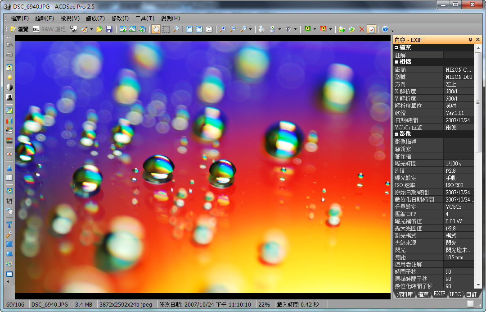This screenshot has width=486, height=312.
Task: Collapse the 檔案 section in EXIF panel
Action: pyautogui.click(x=396, y=47)
